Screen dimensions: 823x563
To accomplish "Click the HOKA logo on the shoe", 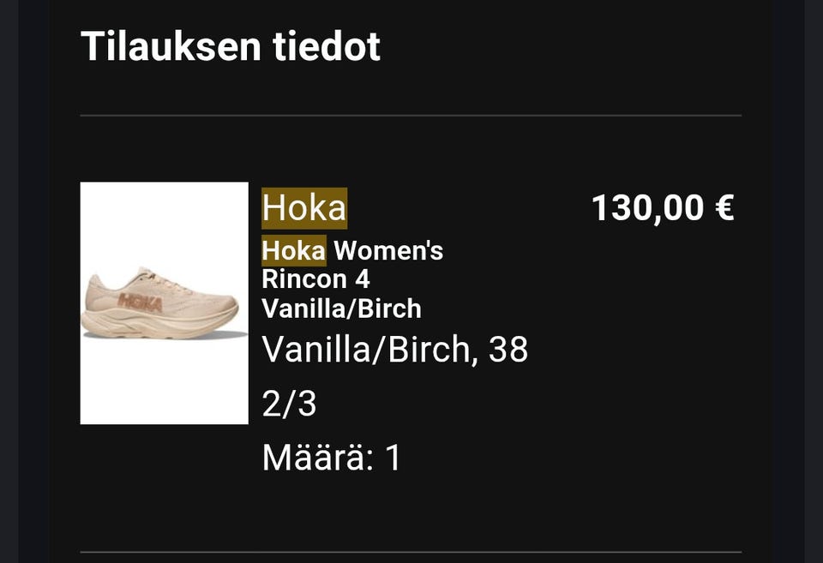I will [140, 302].
